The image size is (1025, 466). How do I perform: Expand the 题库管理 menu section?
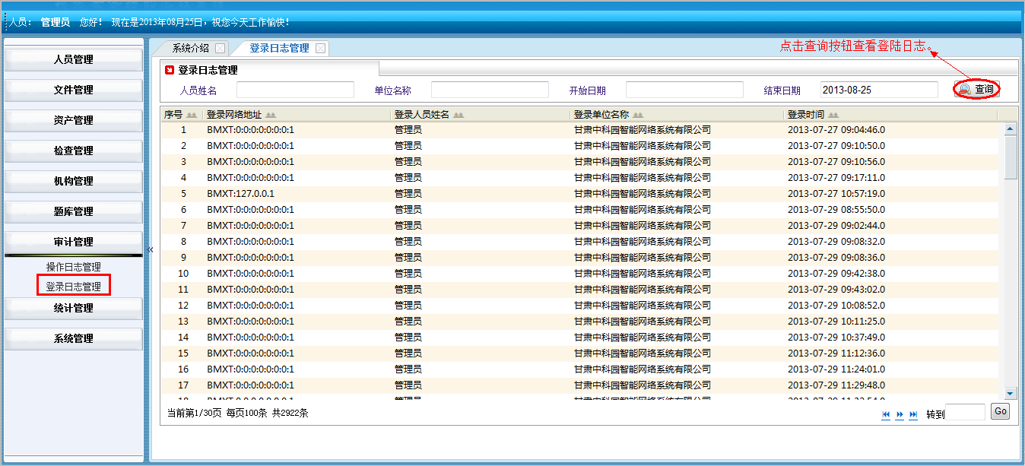pyautogui.click(x=74, y=211)
